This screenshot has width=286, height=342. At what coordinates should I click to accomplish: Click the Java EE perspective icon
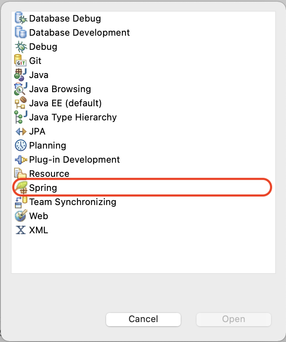(21, 103)
